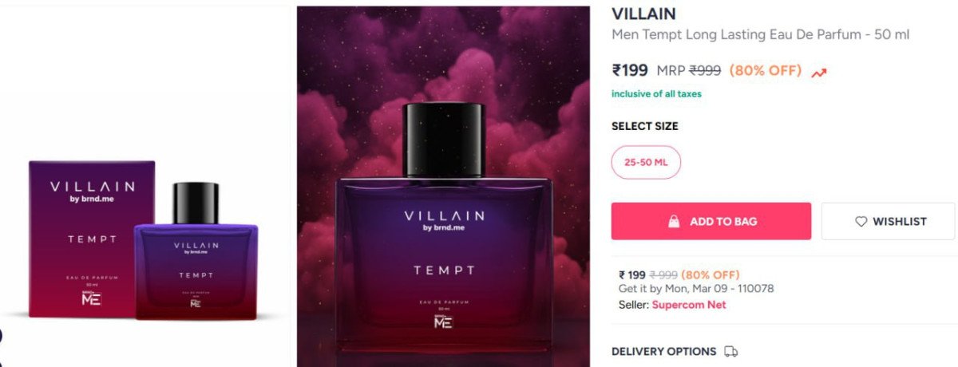Click the orange (80% OFF) label beside MRP

(x=765, y=70)
